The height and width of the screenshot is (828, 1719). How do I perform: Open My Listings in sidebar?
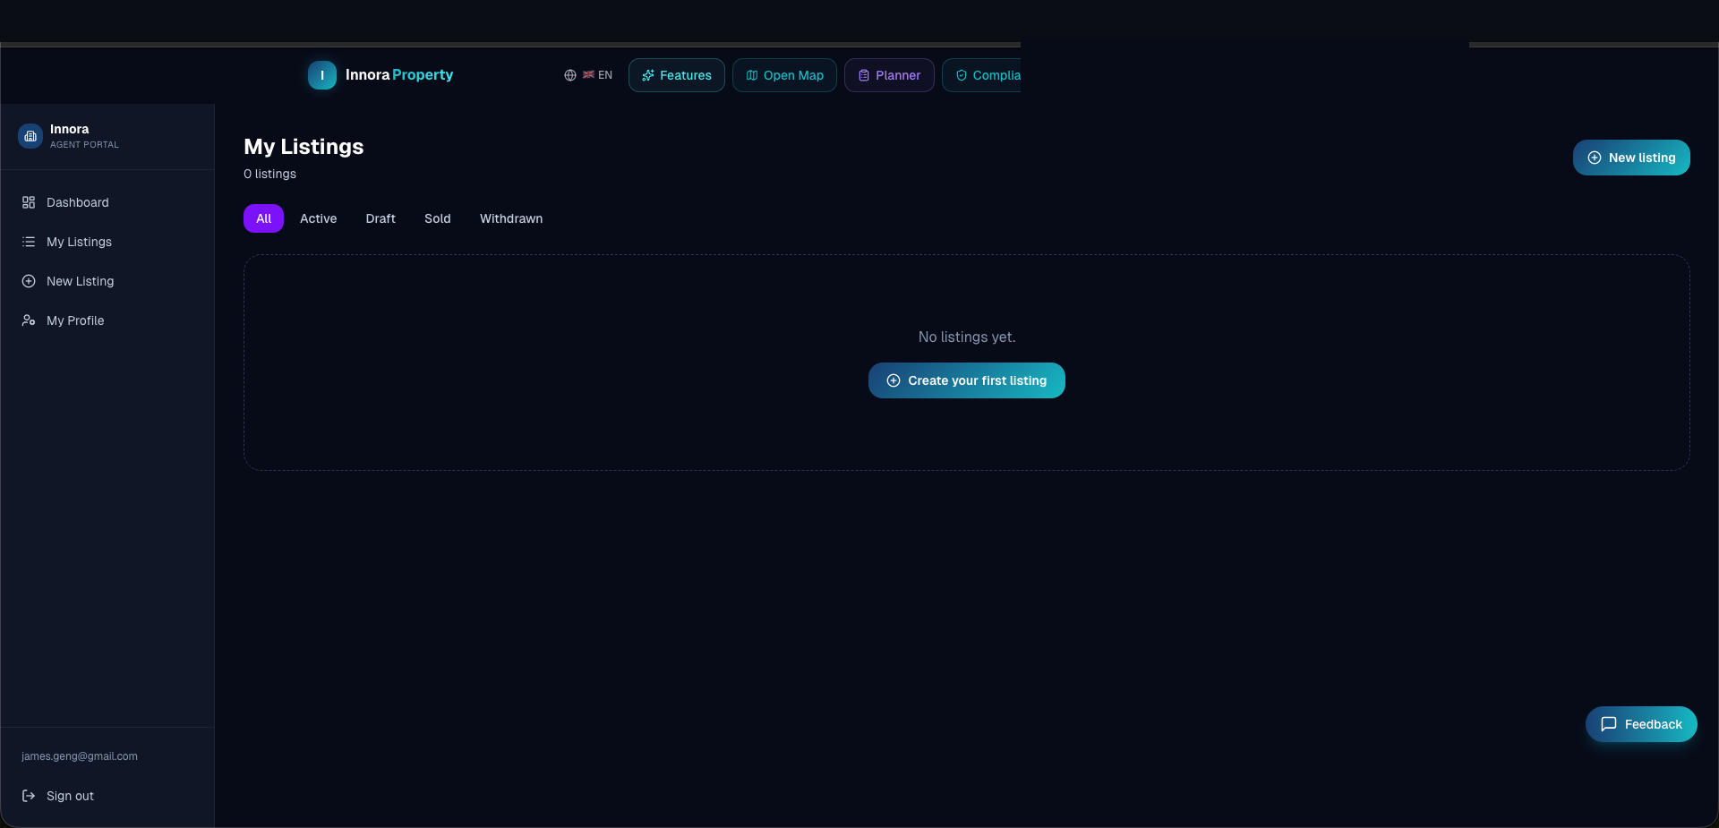point(107,242)
